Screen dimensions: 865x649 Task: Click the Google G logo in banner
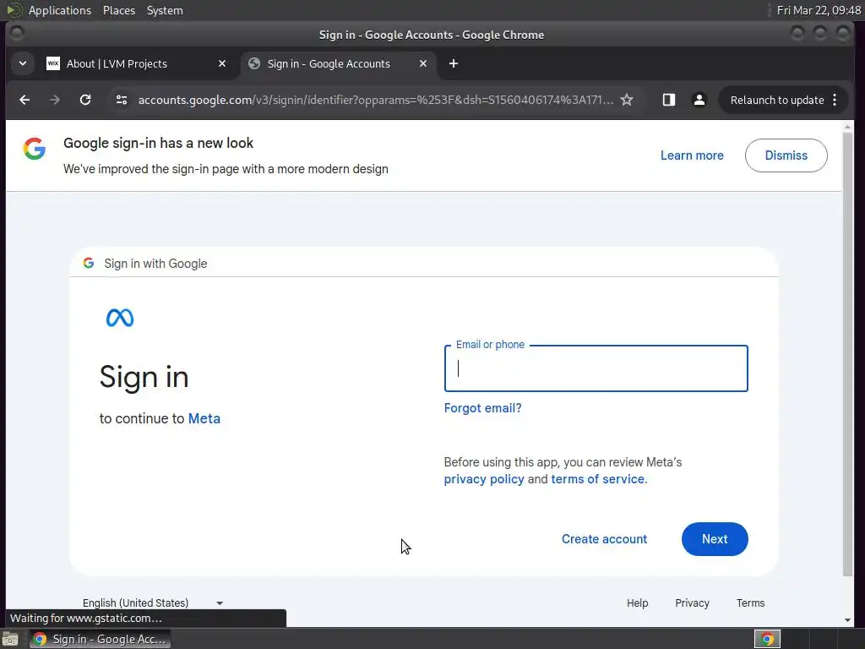pos(34,149)
